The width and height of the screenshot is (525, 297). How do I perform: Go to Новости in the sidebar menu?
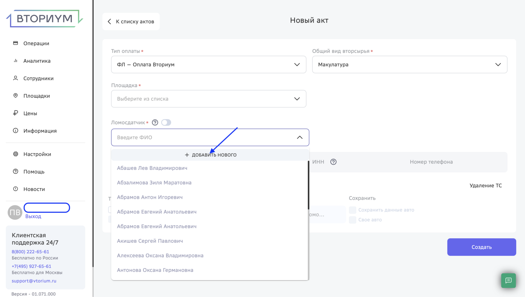pos(34,189)
